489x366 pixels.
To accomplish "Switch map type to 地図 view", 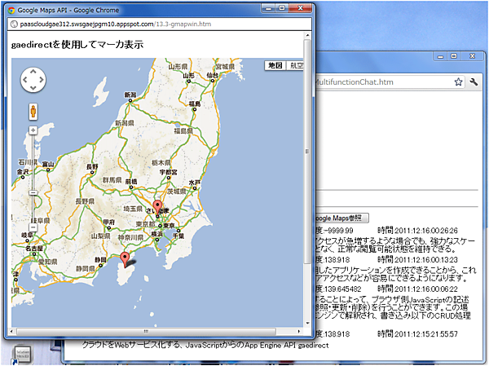I will 275,66.
